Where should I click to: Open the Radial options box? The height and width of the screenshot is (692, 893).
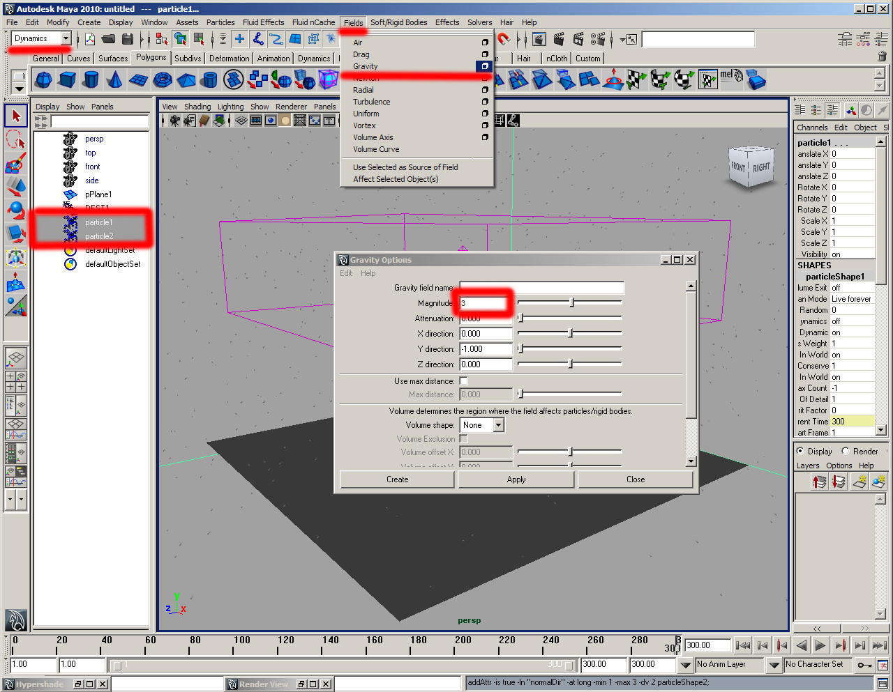click(x=485, y=90)
